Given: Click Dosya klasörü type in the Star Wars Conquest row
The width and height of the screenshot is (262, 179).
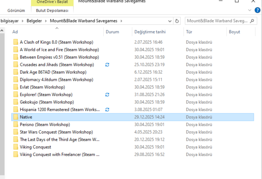Looking at the screenshot, I should [199, 132].
